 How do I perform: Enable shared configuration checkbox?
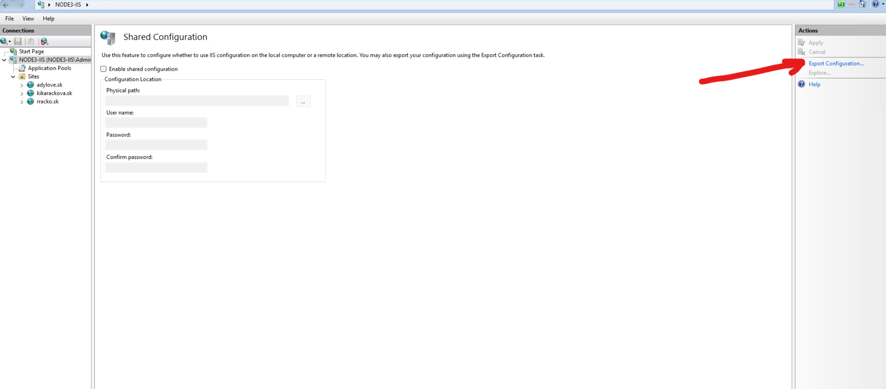coord(103,69)
